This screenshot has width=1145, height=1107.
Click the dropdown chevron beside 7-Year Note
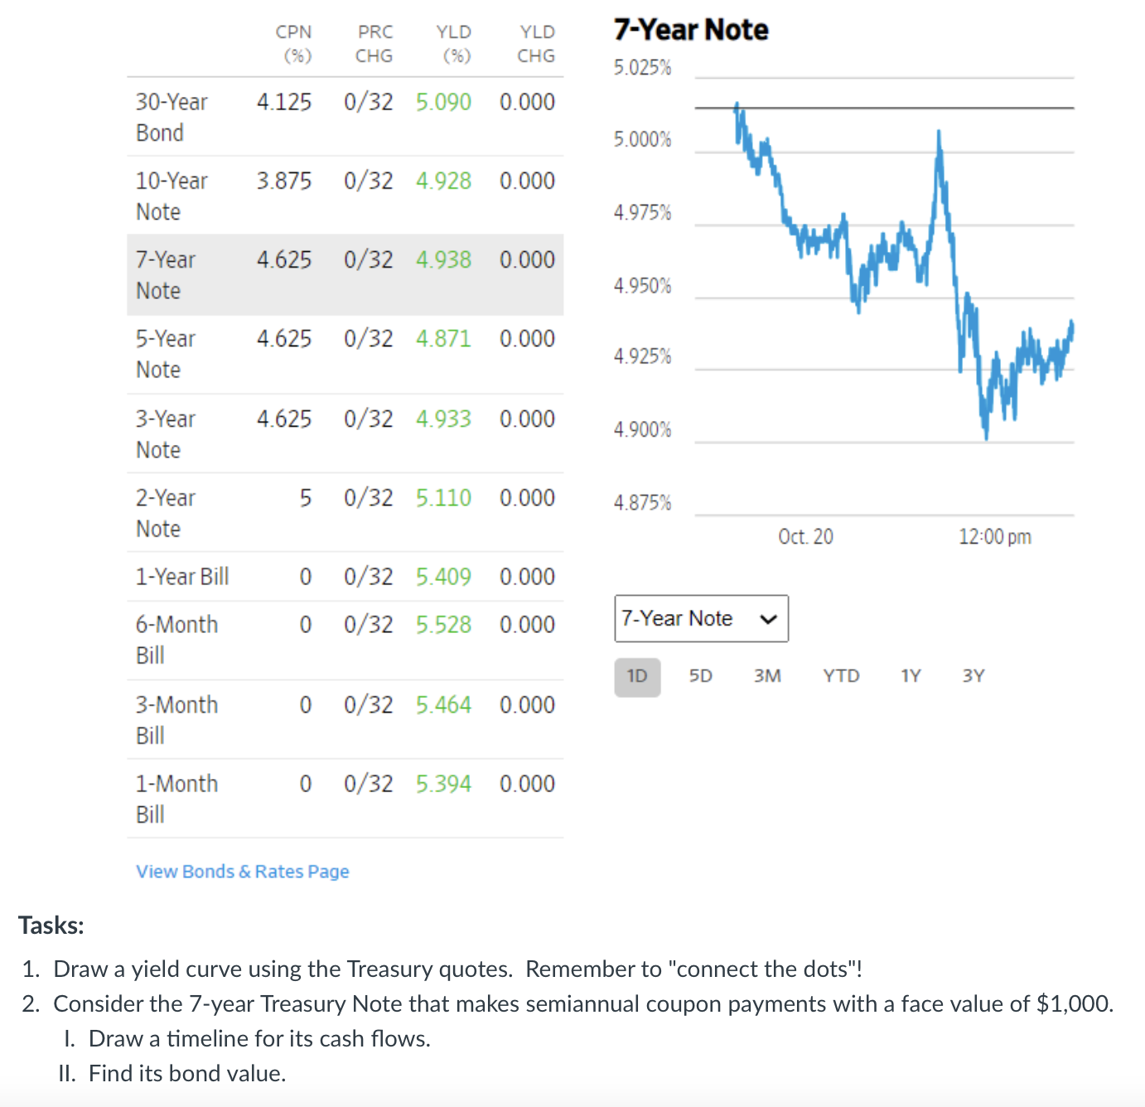click(x=768, y=618)
